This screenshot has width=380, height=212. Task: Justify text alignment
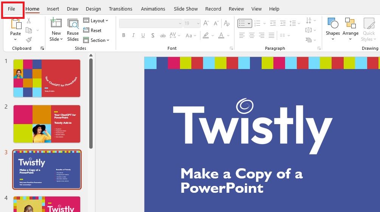pyautogui.click(x=271, y=35)
